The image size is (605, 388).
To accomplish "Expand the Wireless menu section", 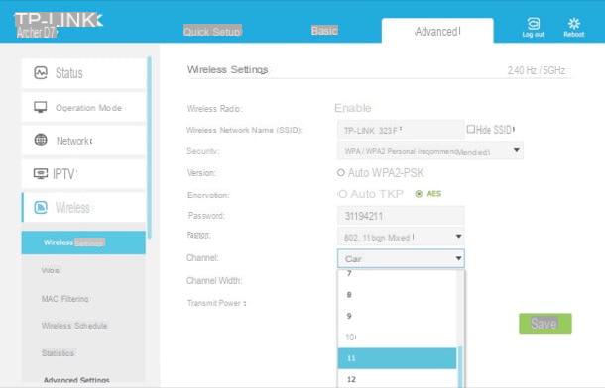I will 83,208.
